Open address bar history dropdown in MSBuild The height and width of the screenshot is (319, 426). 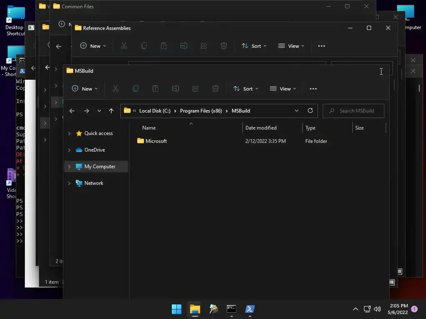click(x=297, y=110)
